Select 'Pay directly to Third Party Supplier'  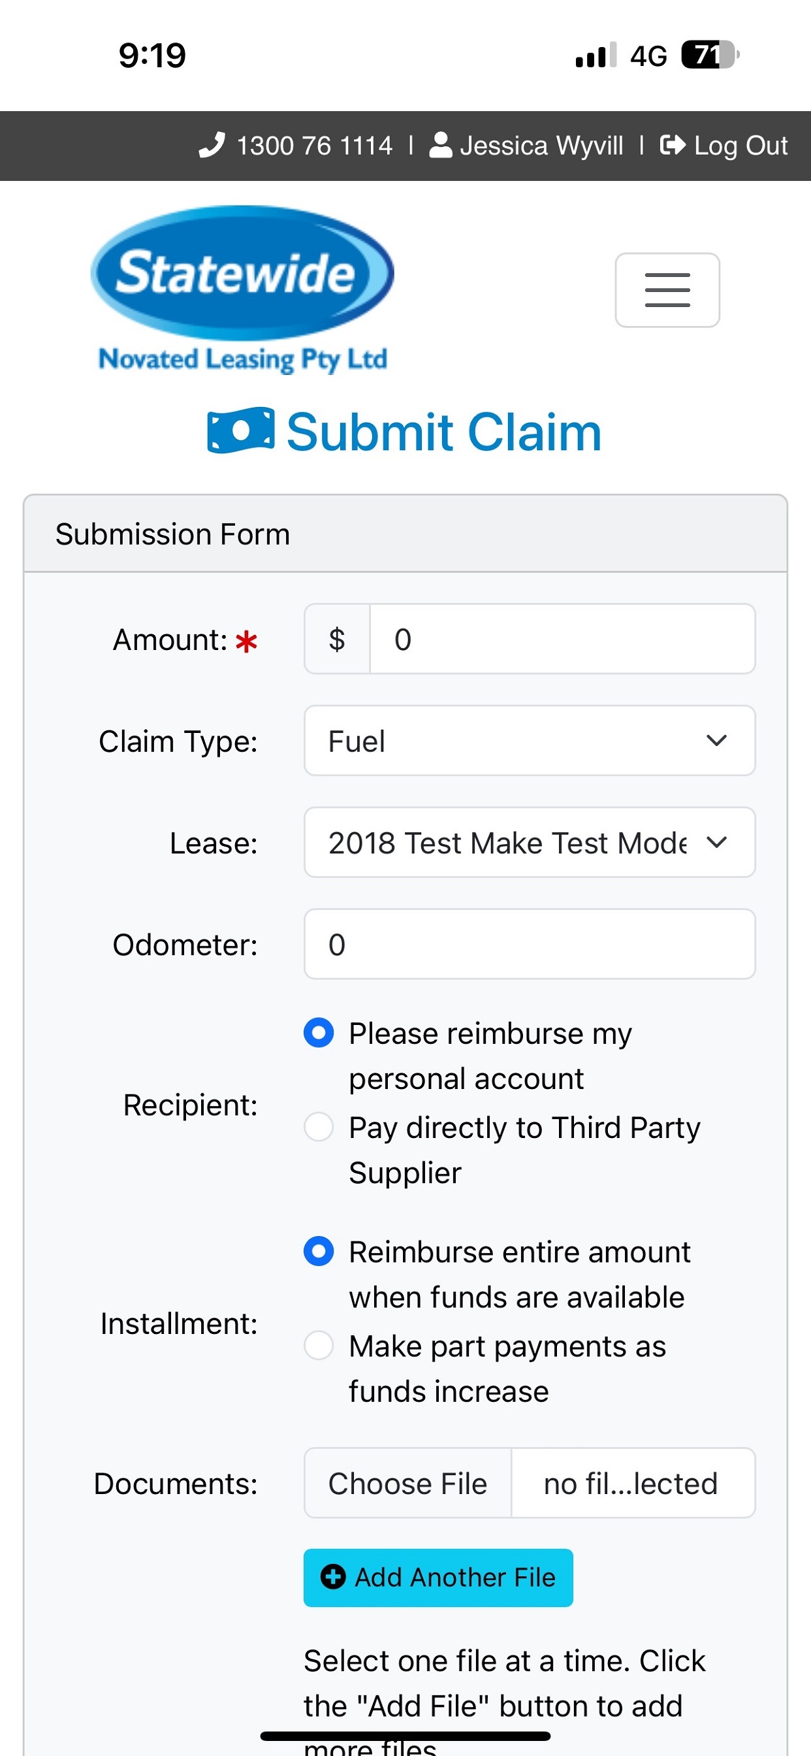pyautogui.click(x=319, y=1127)
